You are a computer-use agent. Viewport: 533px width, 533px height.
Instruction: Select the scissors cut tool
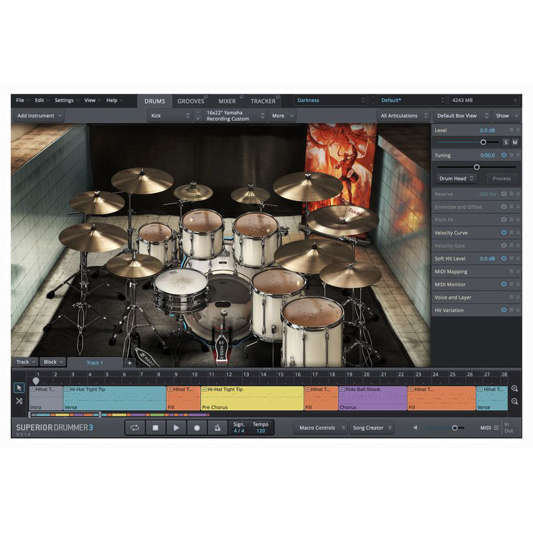pyautogui.click(x=19, y=401)
